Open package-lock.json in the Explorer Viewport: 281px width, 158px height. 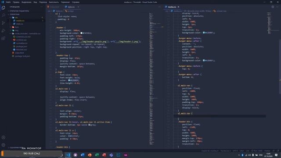click(22, 56)
